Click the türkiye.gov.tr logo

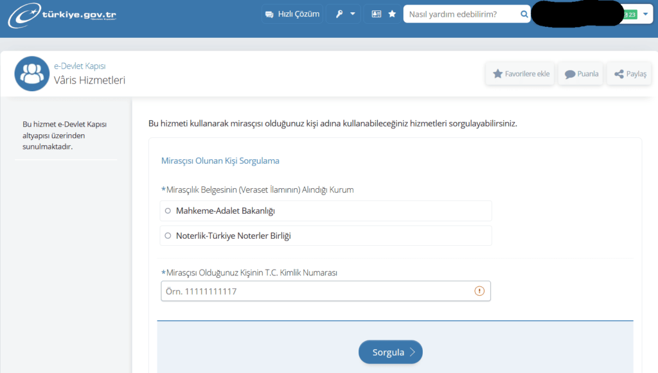61,15
